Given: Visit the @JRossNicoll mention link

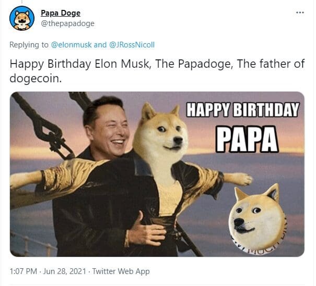Looking at the screenshot, I should pos(132,45).
